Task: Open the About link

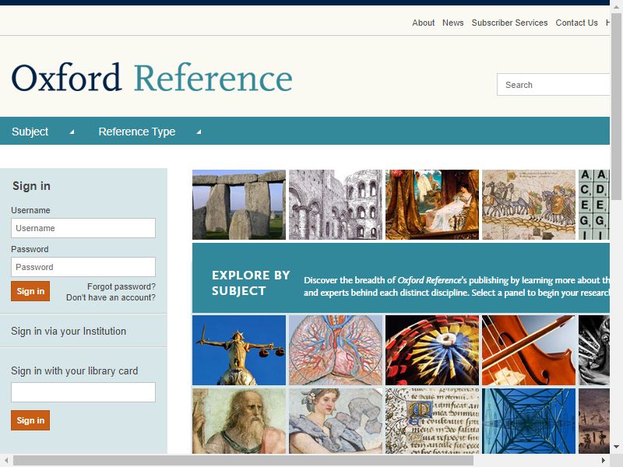Action: tap(423, 23)
